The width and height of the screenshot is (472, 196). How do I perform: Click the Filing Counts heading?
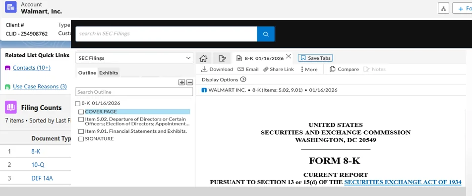41,108
